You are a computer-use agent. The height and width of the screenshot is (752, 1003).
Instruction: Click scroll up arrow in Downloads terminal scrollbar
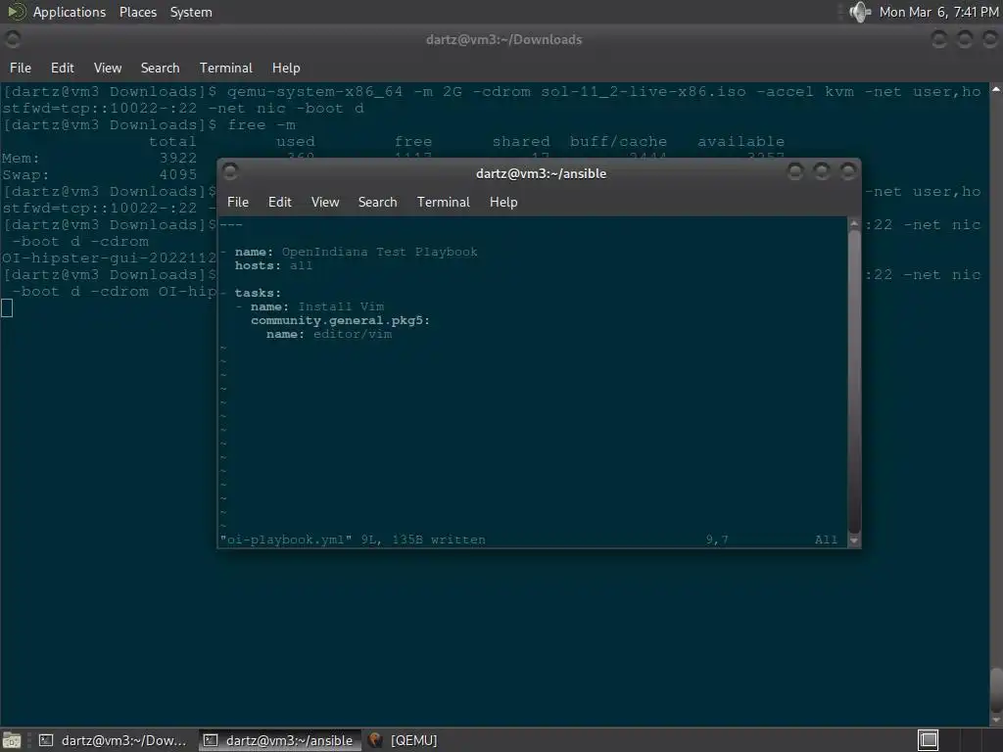click(x=996, y=89)
